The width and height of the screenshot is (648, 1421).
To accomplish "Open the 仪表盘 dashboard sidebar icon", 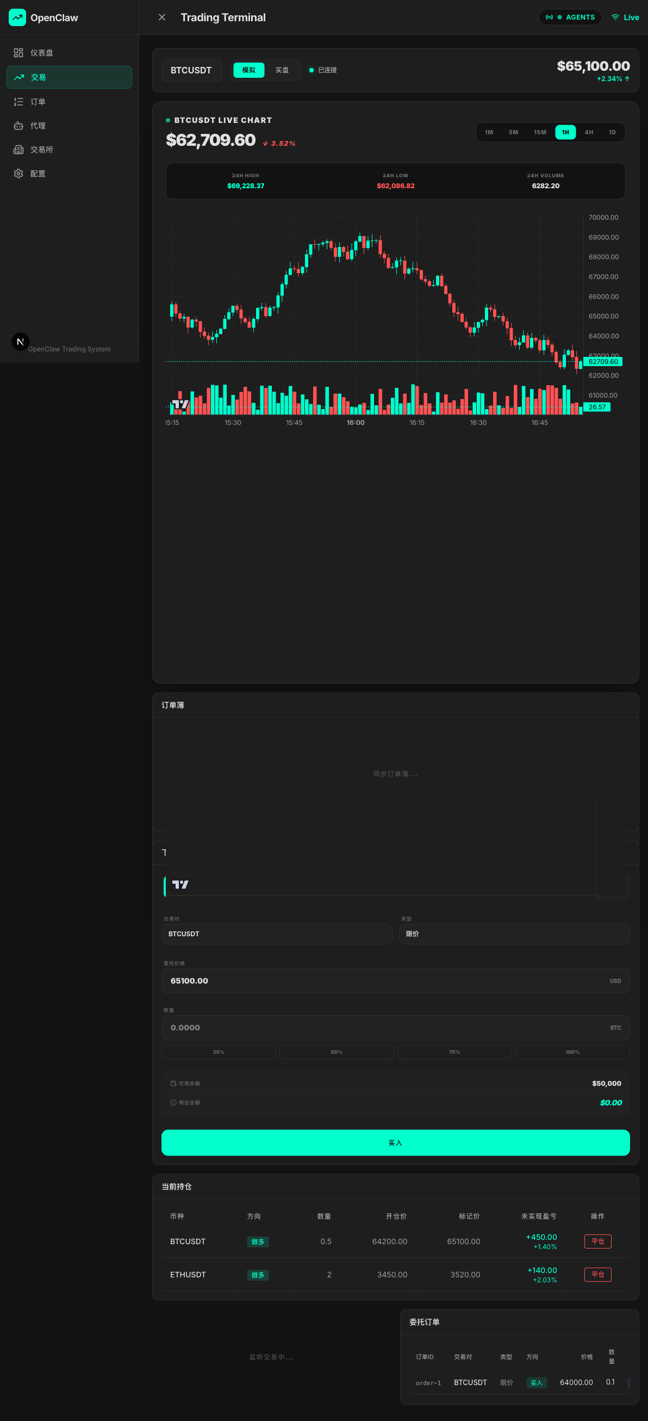I will click(18, 53).
